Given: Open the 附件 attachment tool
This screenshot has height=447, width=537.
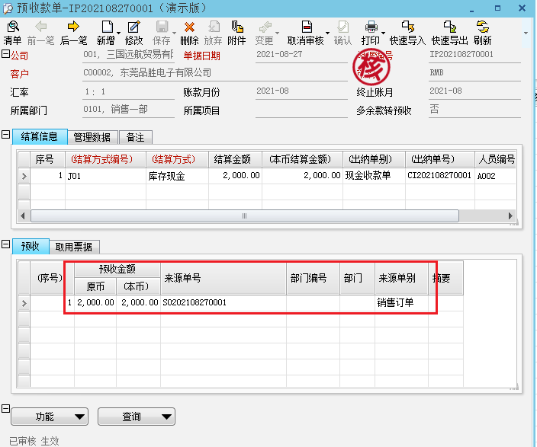Looking at the screenshot, I should click(237, 33).
